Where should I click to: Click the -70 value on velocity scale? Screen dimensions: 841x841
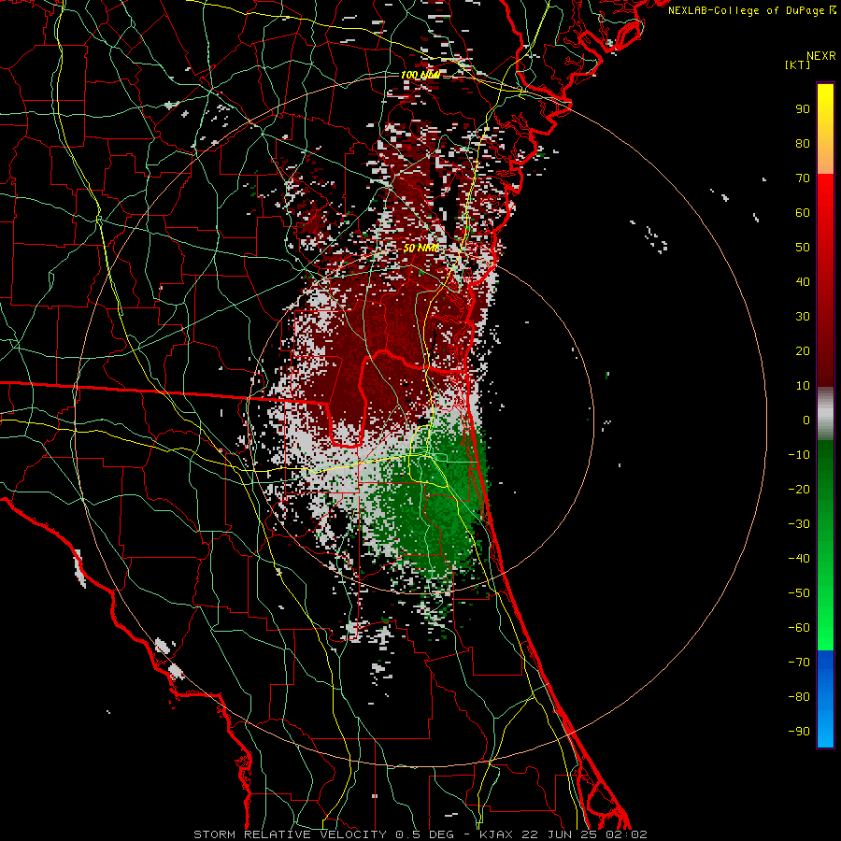click(x=799, y=663)
